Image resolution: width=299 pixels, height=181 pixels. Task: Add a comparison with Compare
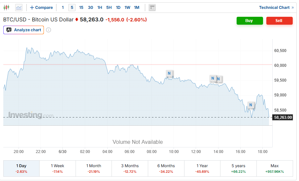click(41, 8)
